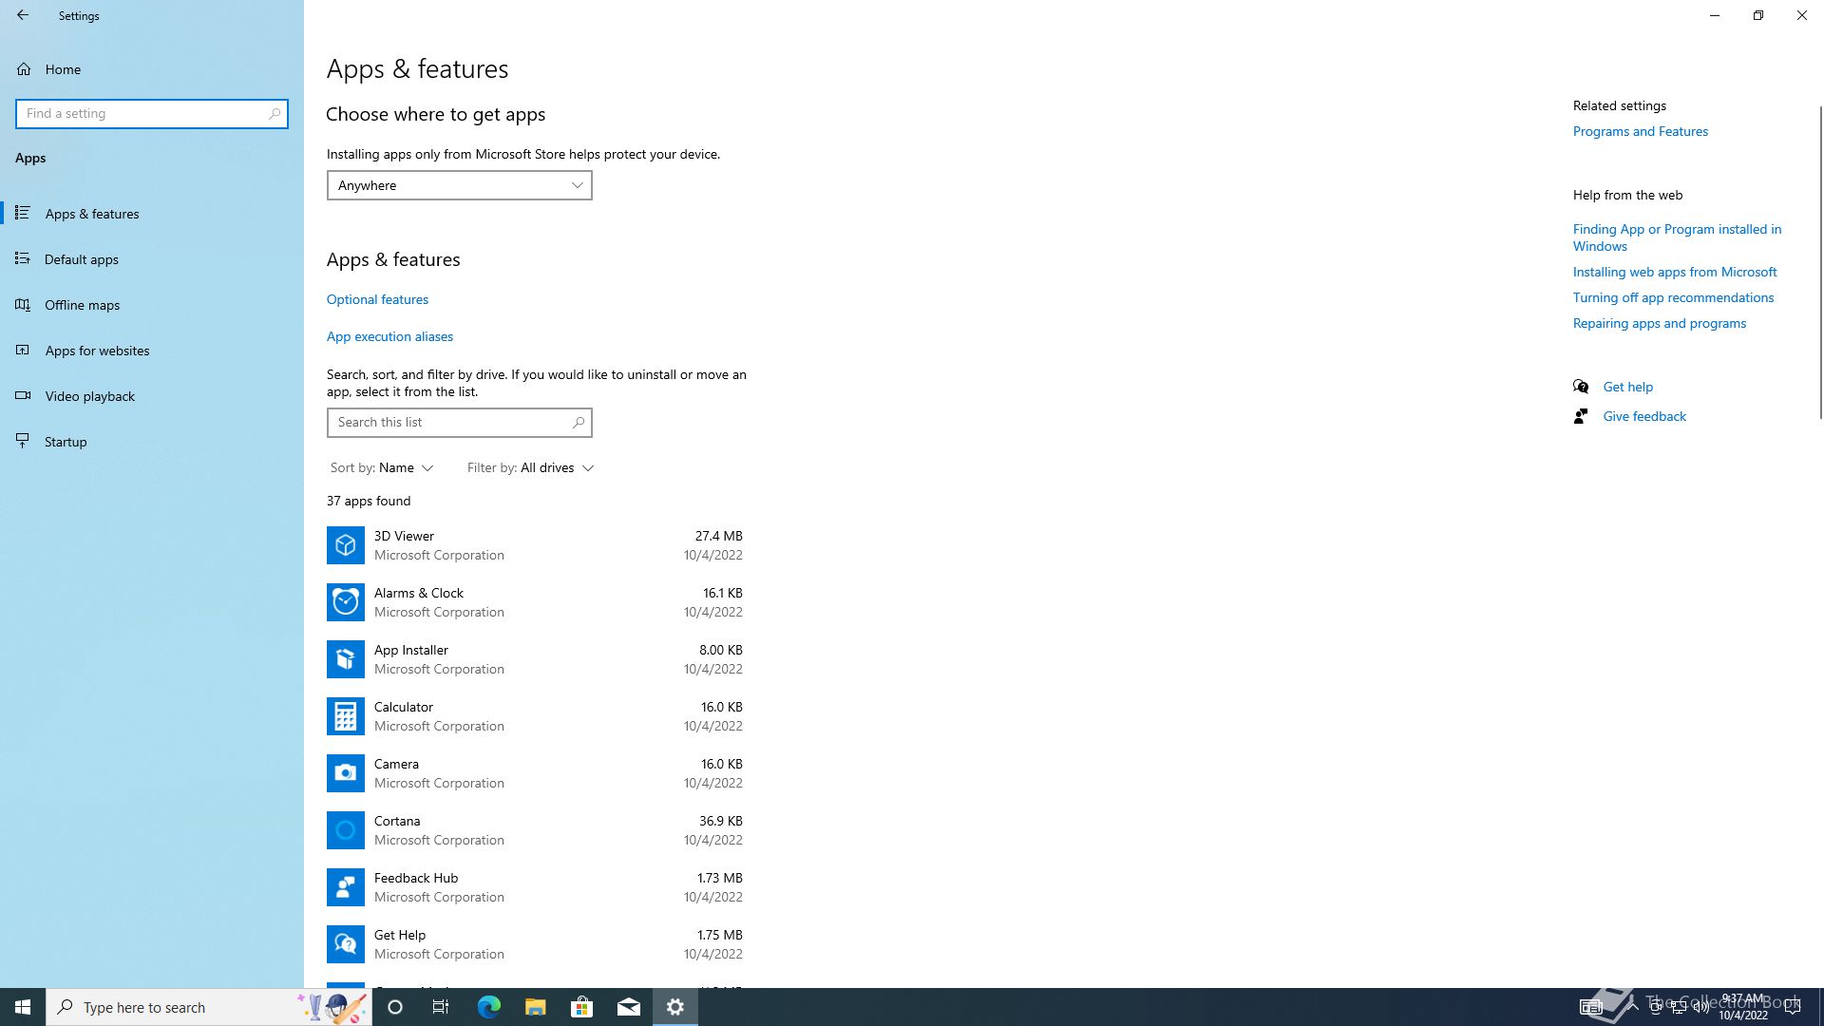Click the Get help link

coord(1627,387)
